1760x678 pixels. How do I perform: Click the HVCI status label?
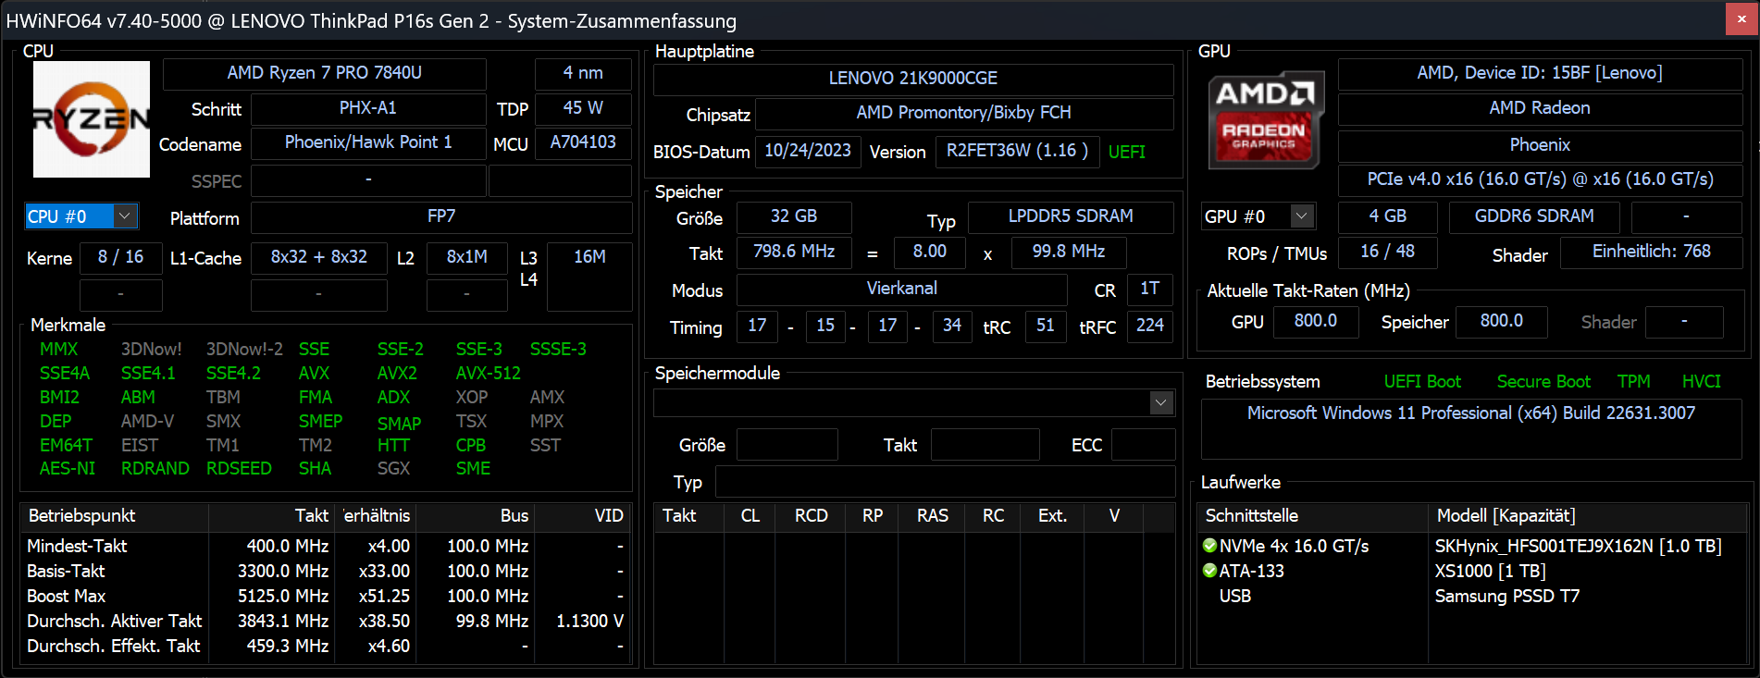(x=1702, y=382)
